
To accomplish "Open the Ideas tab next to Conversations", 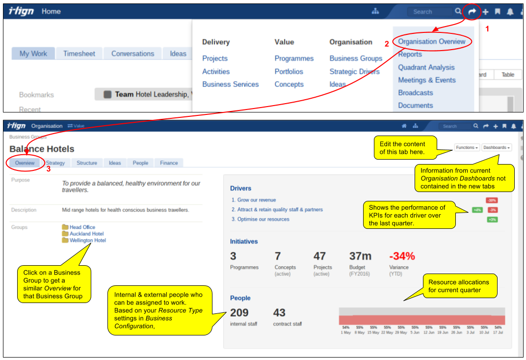I will 178,54.
